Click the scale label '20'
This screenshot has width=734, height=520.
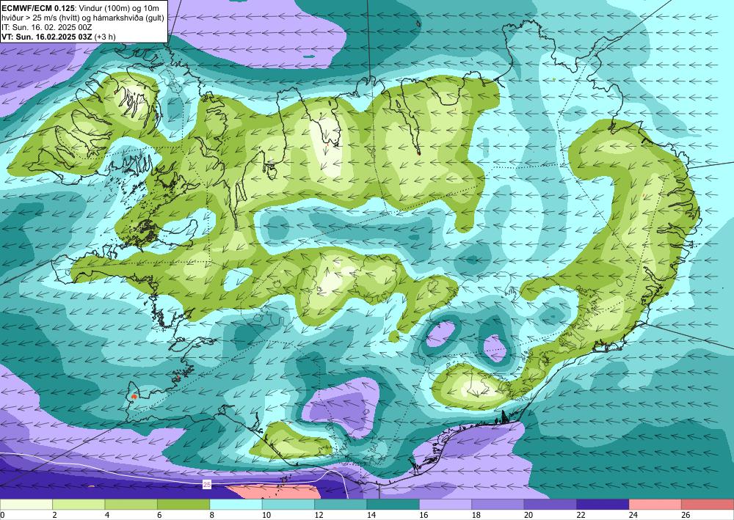pos(528,515)
